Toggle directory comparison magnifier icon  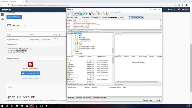point(101,14)
